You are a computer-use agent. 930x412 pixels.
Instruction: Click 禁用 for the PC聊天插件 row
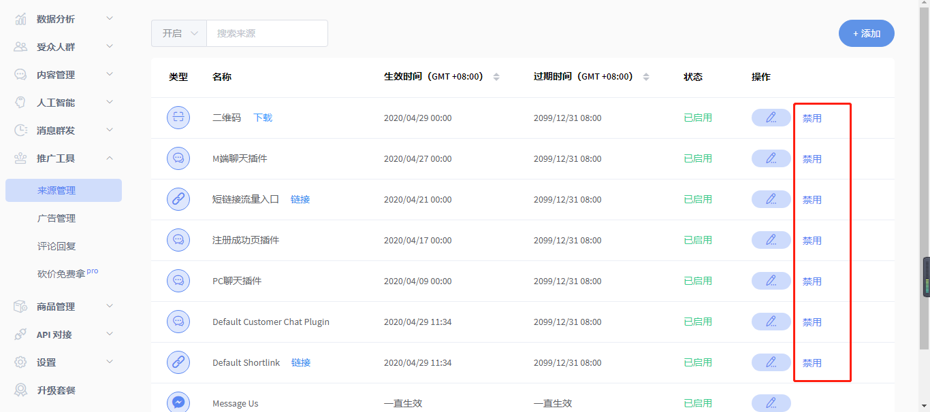click(812, 281)
